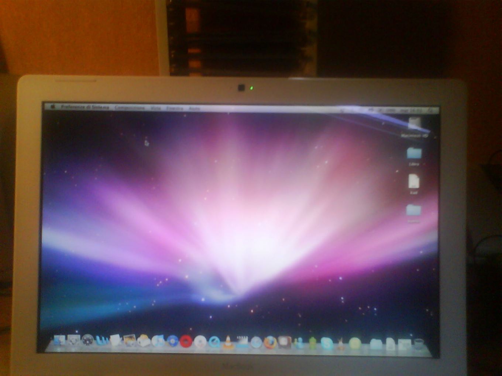The height and width of the screenshot is (376, 502).
Task: Open the Aiuto menu
Action: (x=194, y=108)
